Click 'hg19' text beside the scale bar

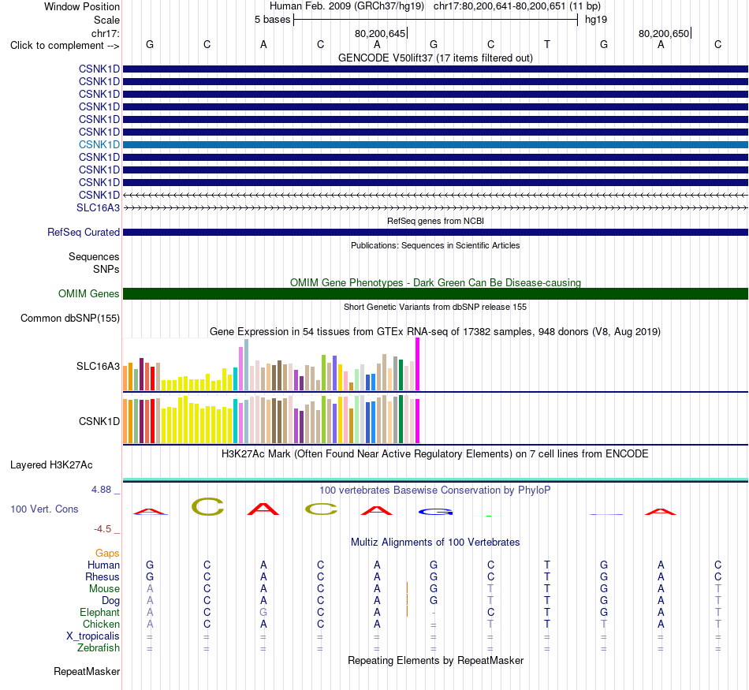pos(596,20)
